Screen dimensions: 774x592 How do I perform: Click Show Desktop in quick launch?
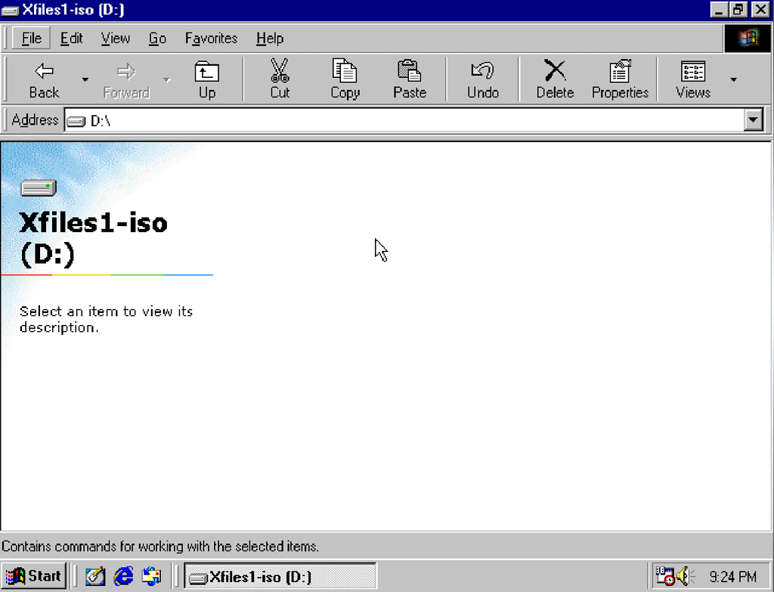pos(95,575)
